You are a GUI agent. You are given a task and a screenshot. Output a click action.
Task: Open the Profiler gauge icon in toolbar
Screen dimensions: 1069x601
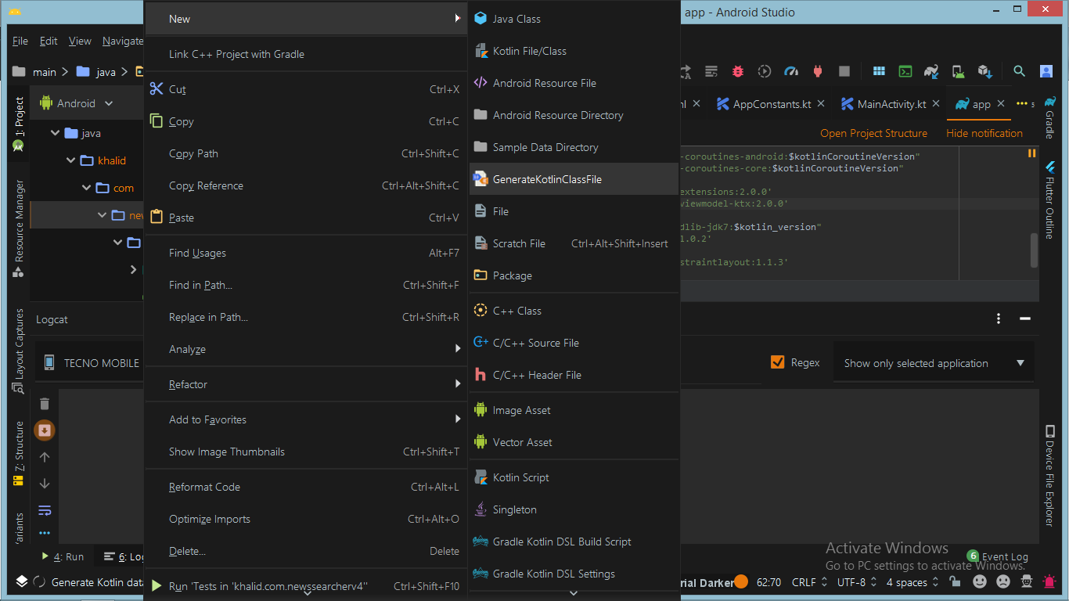(x=791, y=71)
